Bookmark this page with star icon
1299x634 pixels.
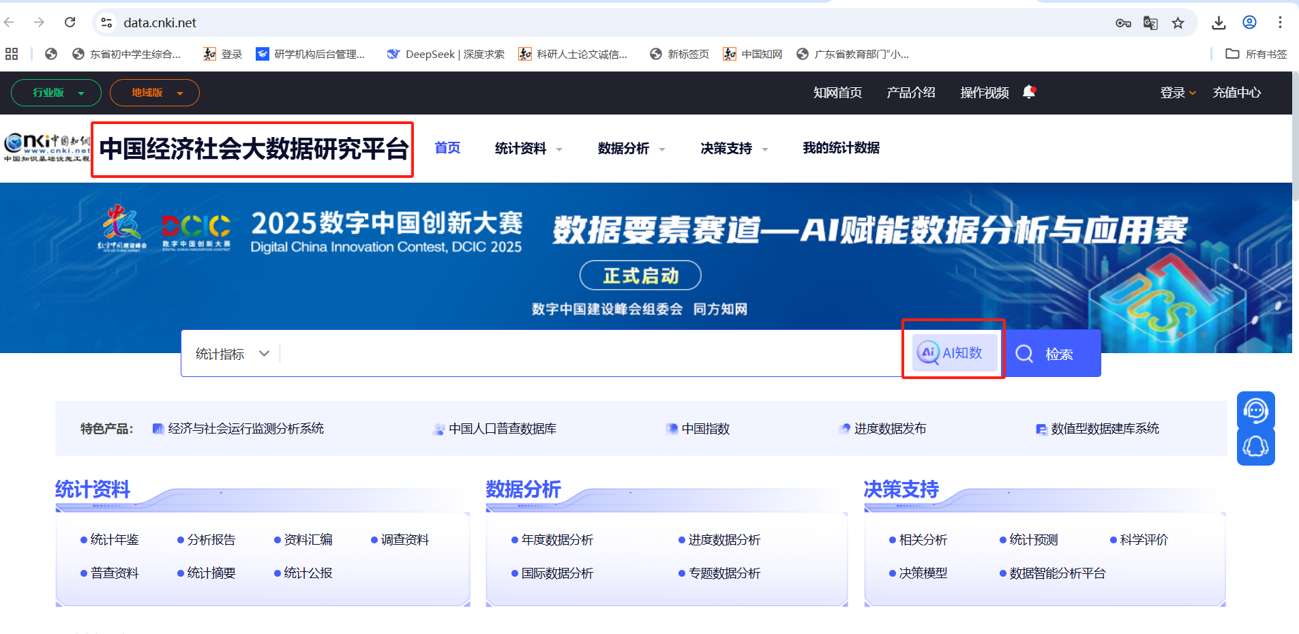[1178, 22]
